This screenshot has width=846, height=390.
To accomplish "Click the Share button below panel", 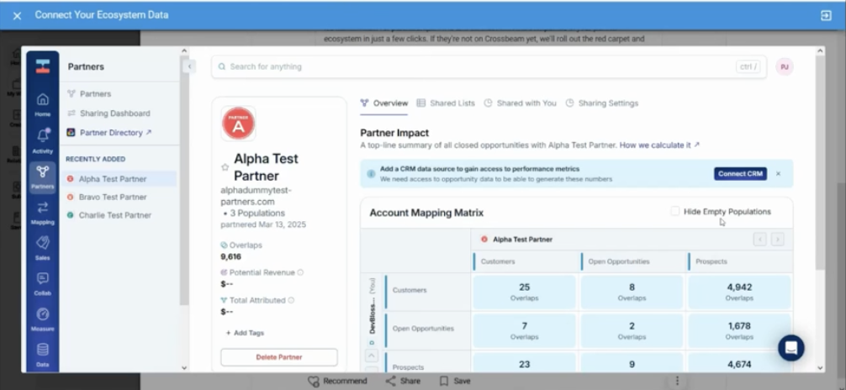I will click(403, 381).
